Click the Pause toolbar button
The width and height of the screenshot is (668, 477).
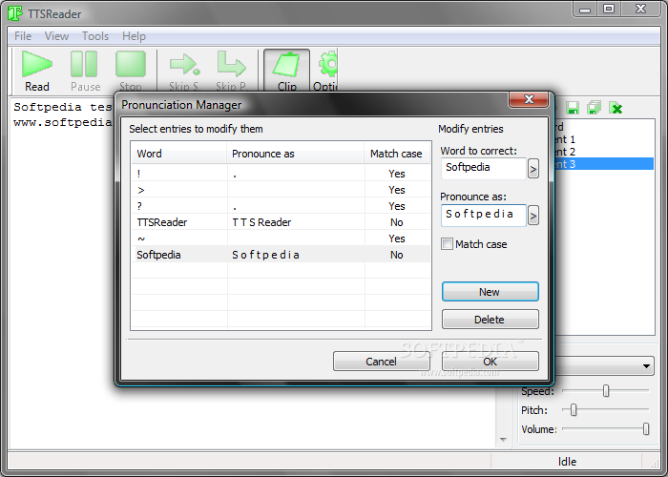pyautogui.click(x=85, y=72)
